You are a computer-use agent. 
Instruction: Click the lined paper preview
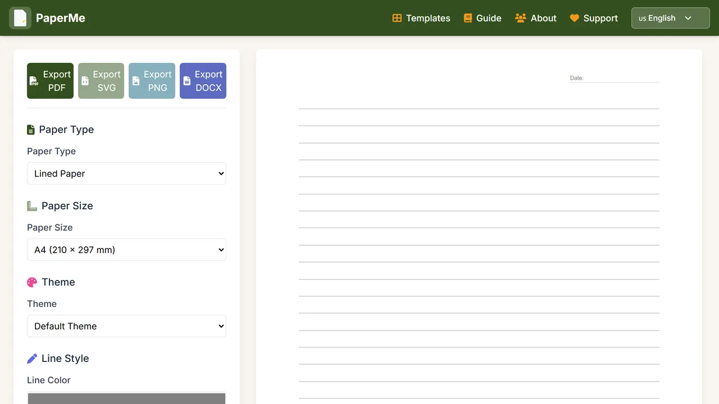tap(479, 227)
